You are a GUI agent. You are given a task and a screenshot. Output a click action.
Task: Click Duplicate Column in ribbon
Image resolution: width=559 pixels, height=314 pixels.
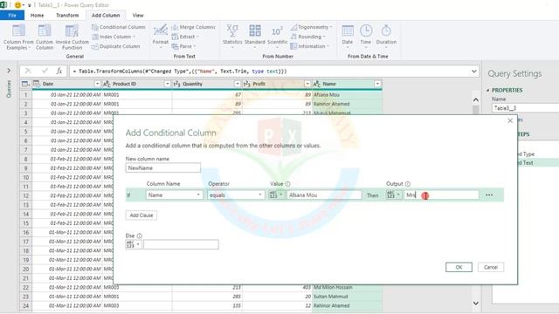116,46
